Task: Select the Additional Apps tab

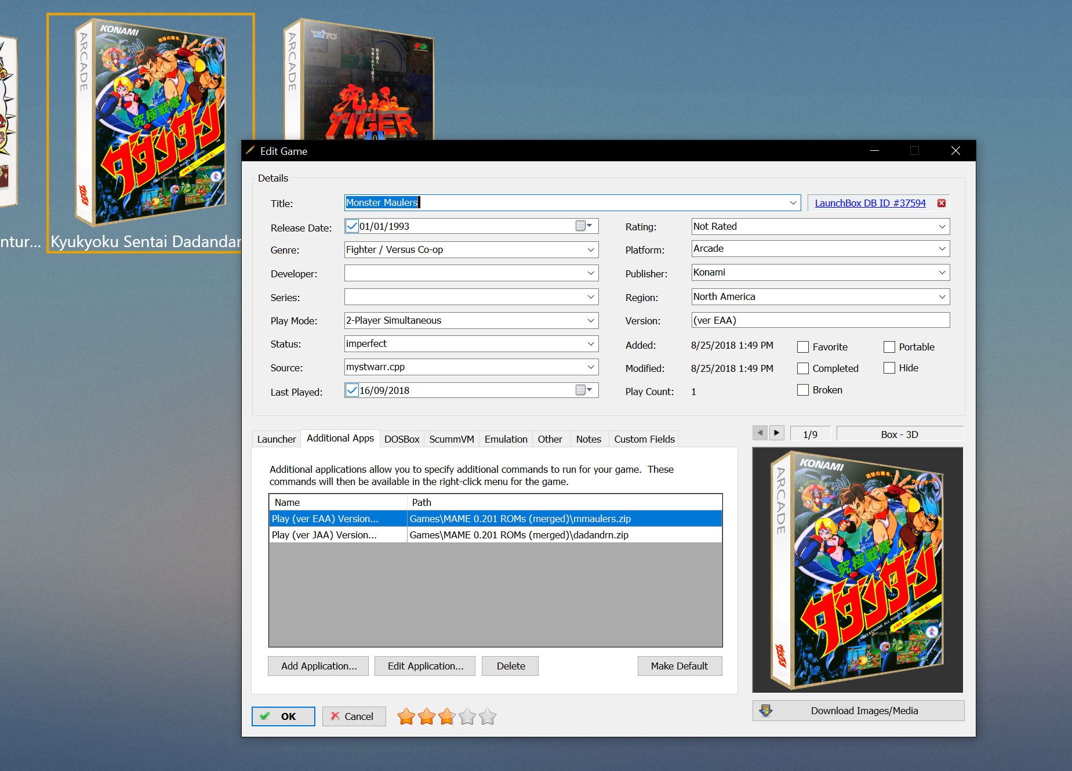Action: click(x=340, y=438)
